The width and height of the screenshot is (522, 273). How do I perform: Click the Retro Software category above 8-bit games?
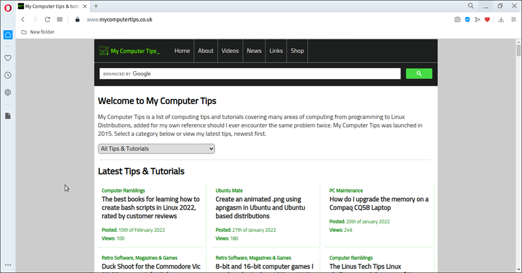click(253, 258)
